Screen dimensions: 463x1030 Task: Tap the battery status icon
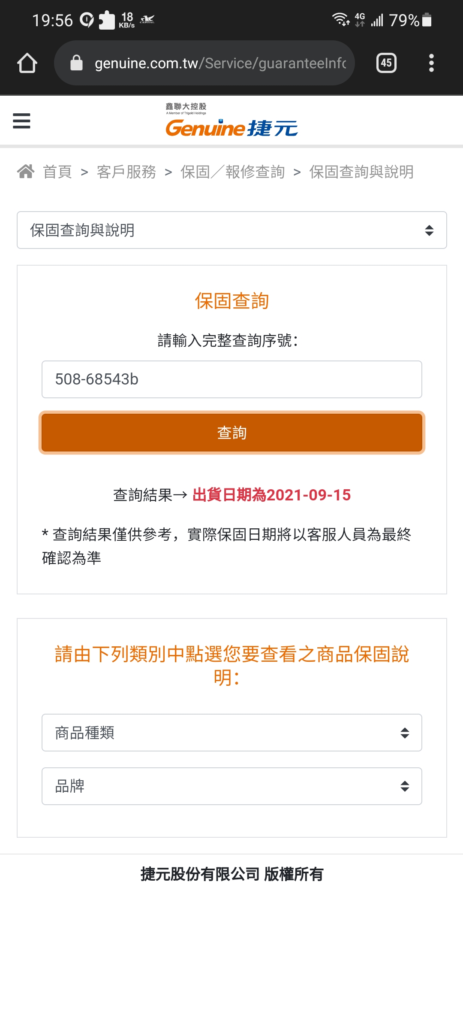coord(427,20)
